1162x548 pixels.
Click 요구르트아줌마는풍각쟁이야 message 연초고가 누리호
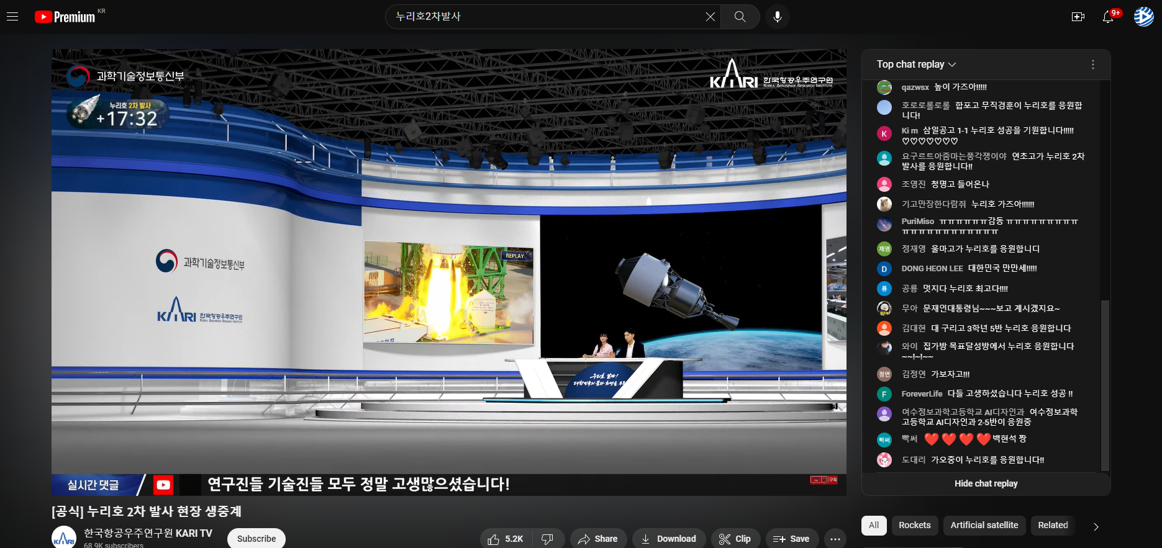click(993, 161)
